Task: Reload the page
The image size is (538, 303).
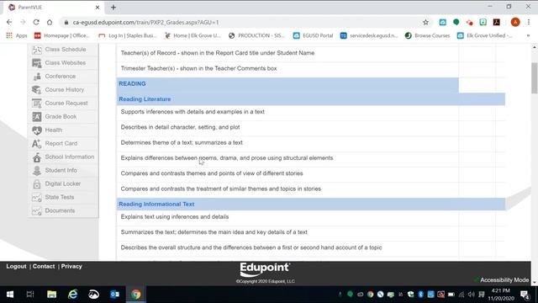Action: pos(36,23)
